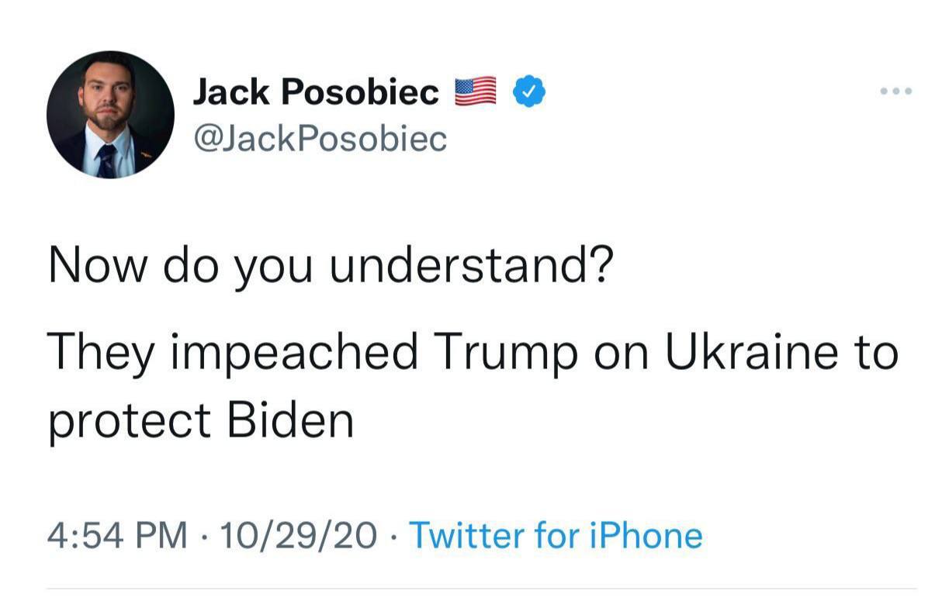This screenshot has height=615, width=949.
Task: Click the word "understand?" in the first line
Action: coord(471,266)
